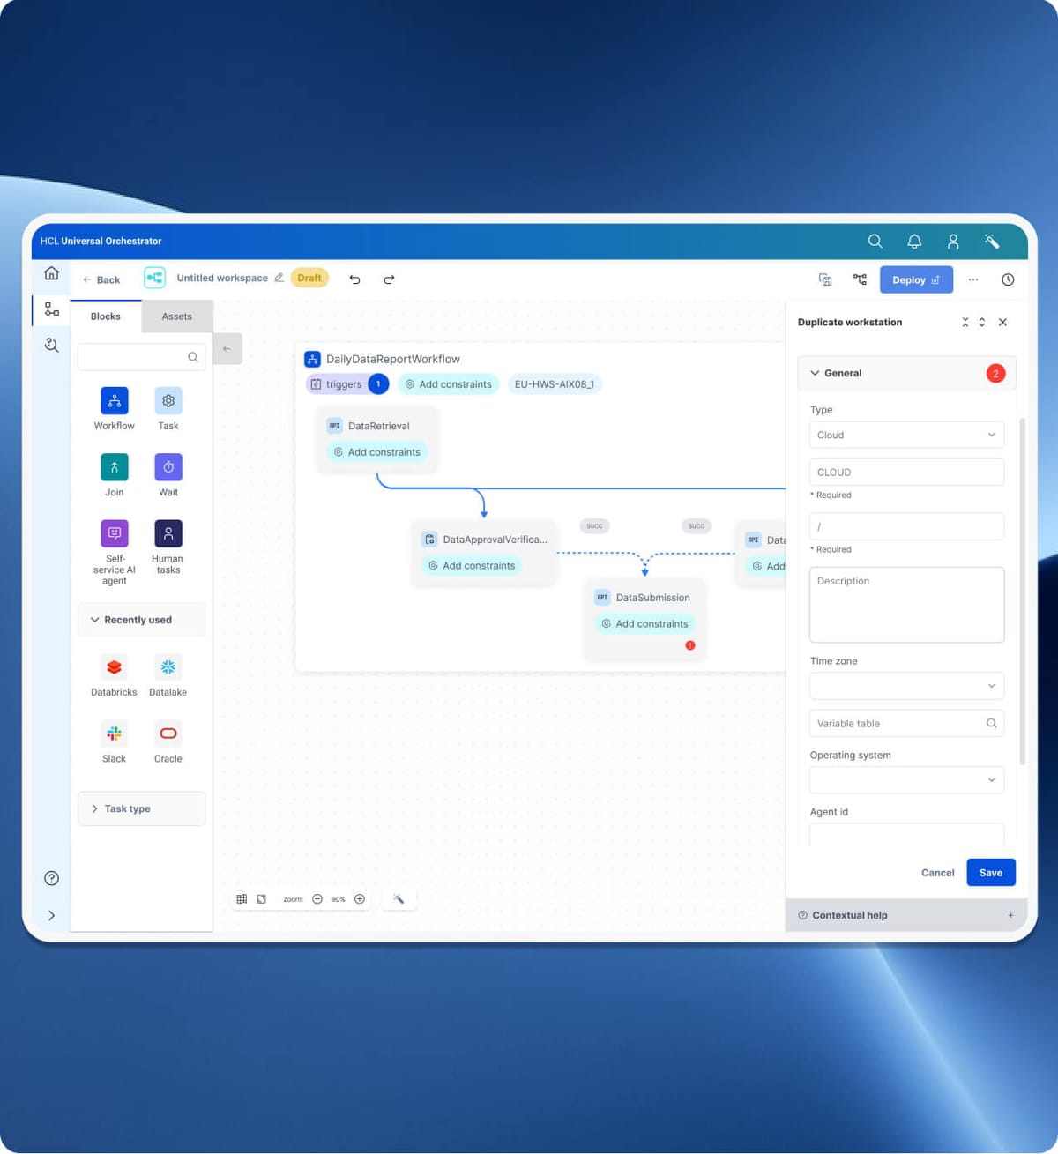Open the Type dropdown showing Cloud
Image resolution: width=1058 pixels, height=1154 pixels.
[906, 435]
